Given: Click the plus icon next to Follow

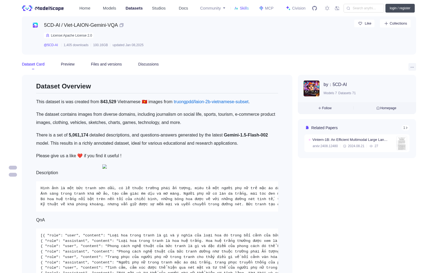Looking at the screenshot, I should pyautogui.click(x=320, y=108).
